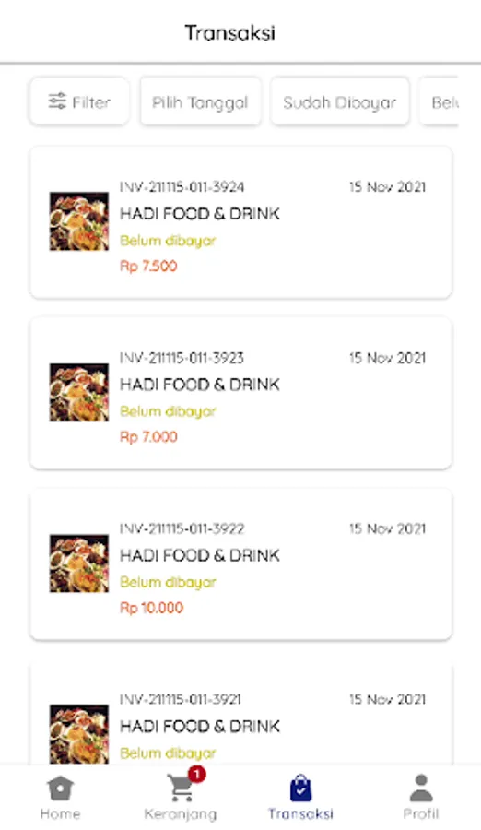The image size is (481, 830).
Task: Select Home label in bottom navigation
Action: pyautogui.click(x=60, y=813)
